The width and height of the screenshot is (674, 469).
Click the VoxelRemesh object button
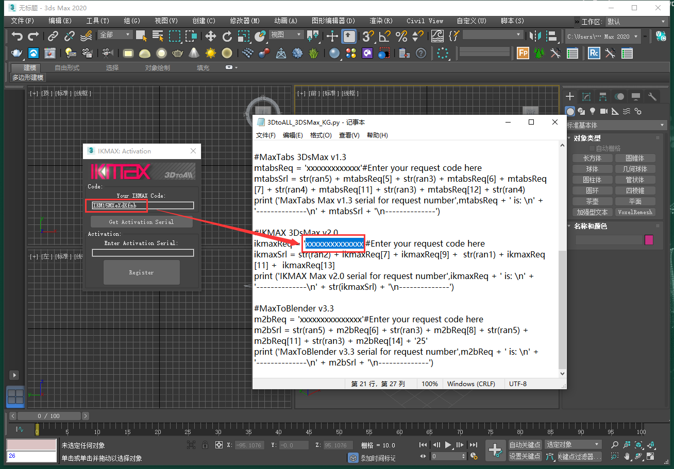pos(635,212)
